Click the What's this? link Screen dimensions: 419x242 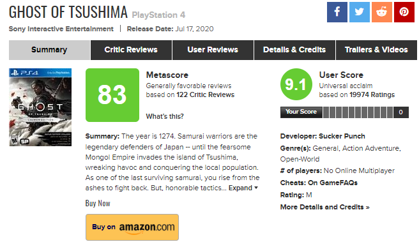165,116
